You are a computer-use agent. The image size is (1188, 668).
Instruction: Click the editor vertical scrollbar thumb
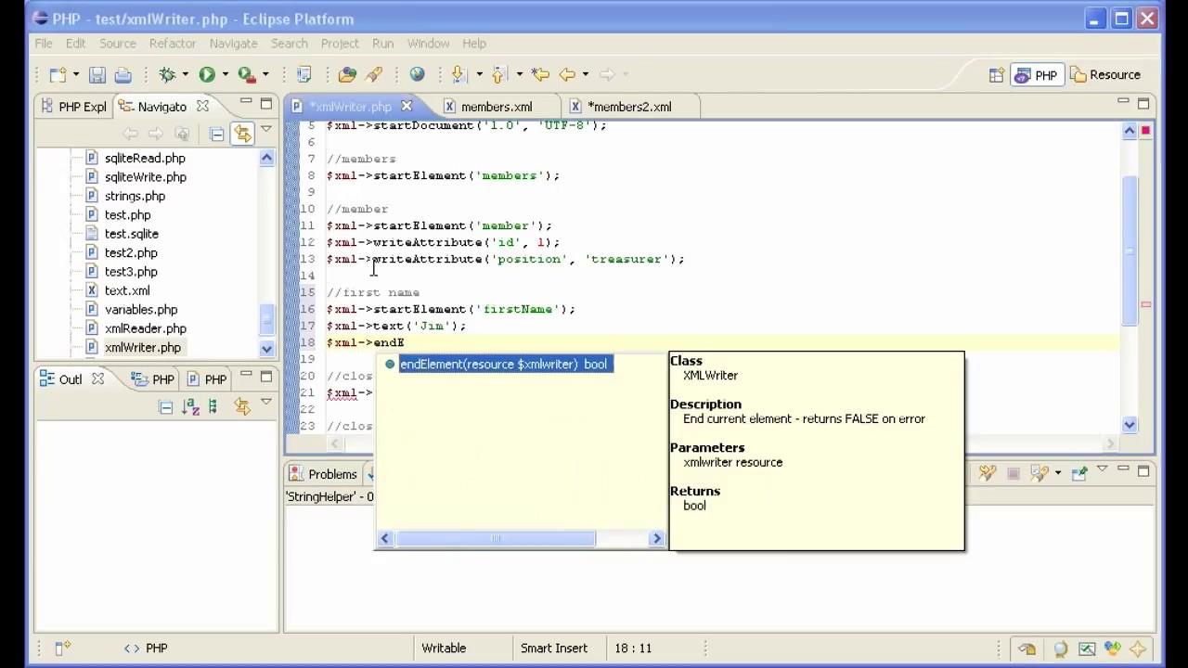coord(1130,250)
